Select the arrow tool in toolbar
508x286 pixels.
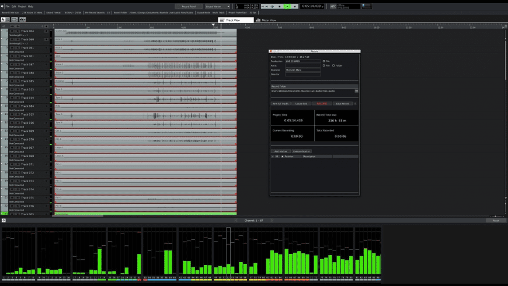3,19
